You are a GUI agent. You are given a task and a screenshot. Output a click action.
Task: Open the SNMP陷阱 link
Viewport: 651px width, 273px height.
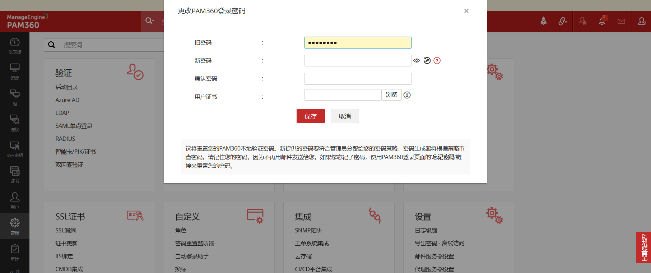(x=308, y=230)
